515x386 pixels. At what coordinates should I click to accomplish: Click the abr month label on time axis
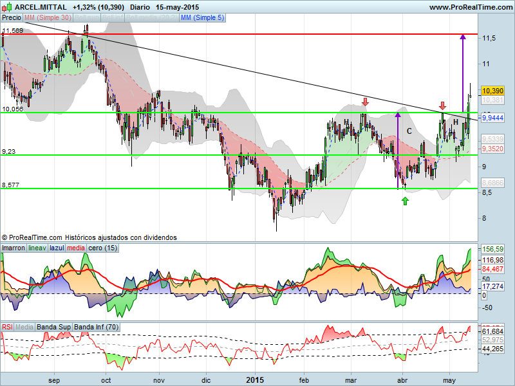click(402, 380)
